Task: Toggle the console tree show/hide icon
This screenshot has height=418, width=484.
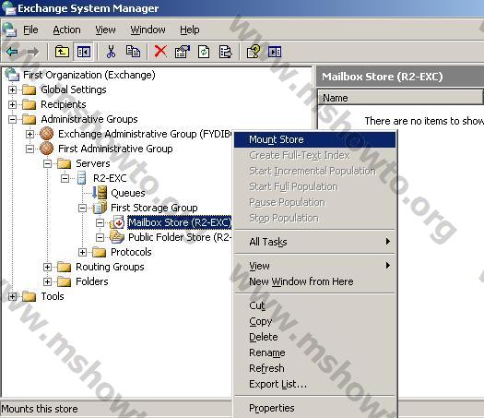Action: (84, 52)
